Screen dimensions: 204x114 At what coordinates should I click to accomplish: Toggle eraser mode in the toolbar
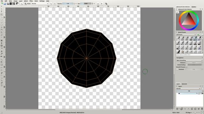pyautogui.click(x=51, y=3)
